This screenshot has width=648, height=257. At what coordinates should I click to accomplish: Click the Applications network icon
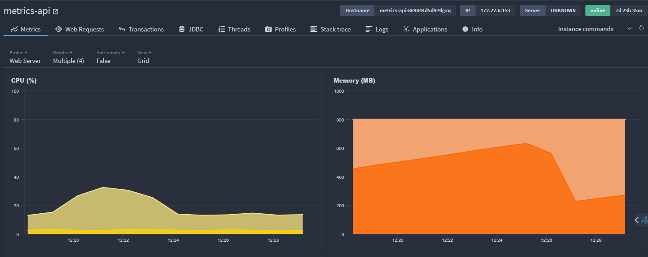click(406, 29)
